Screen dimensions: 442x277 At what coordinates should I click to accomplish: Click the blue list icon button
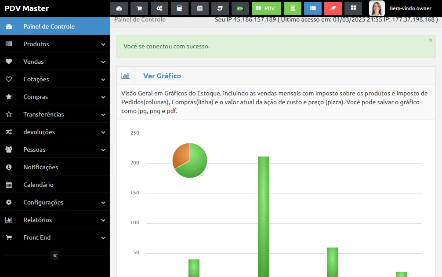click(x=313, y=8)
